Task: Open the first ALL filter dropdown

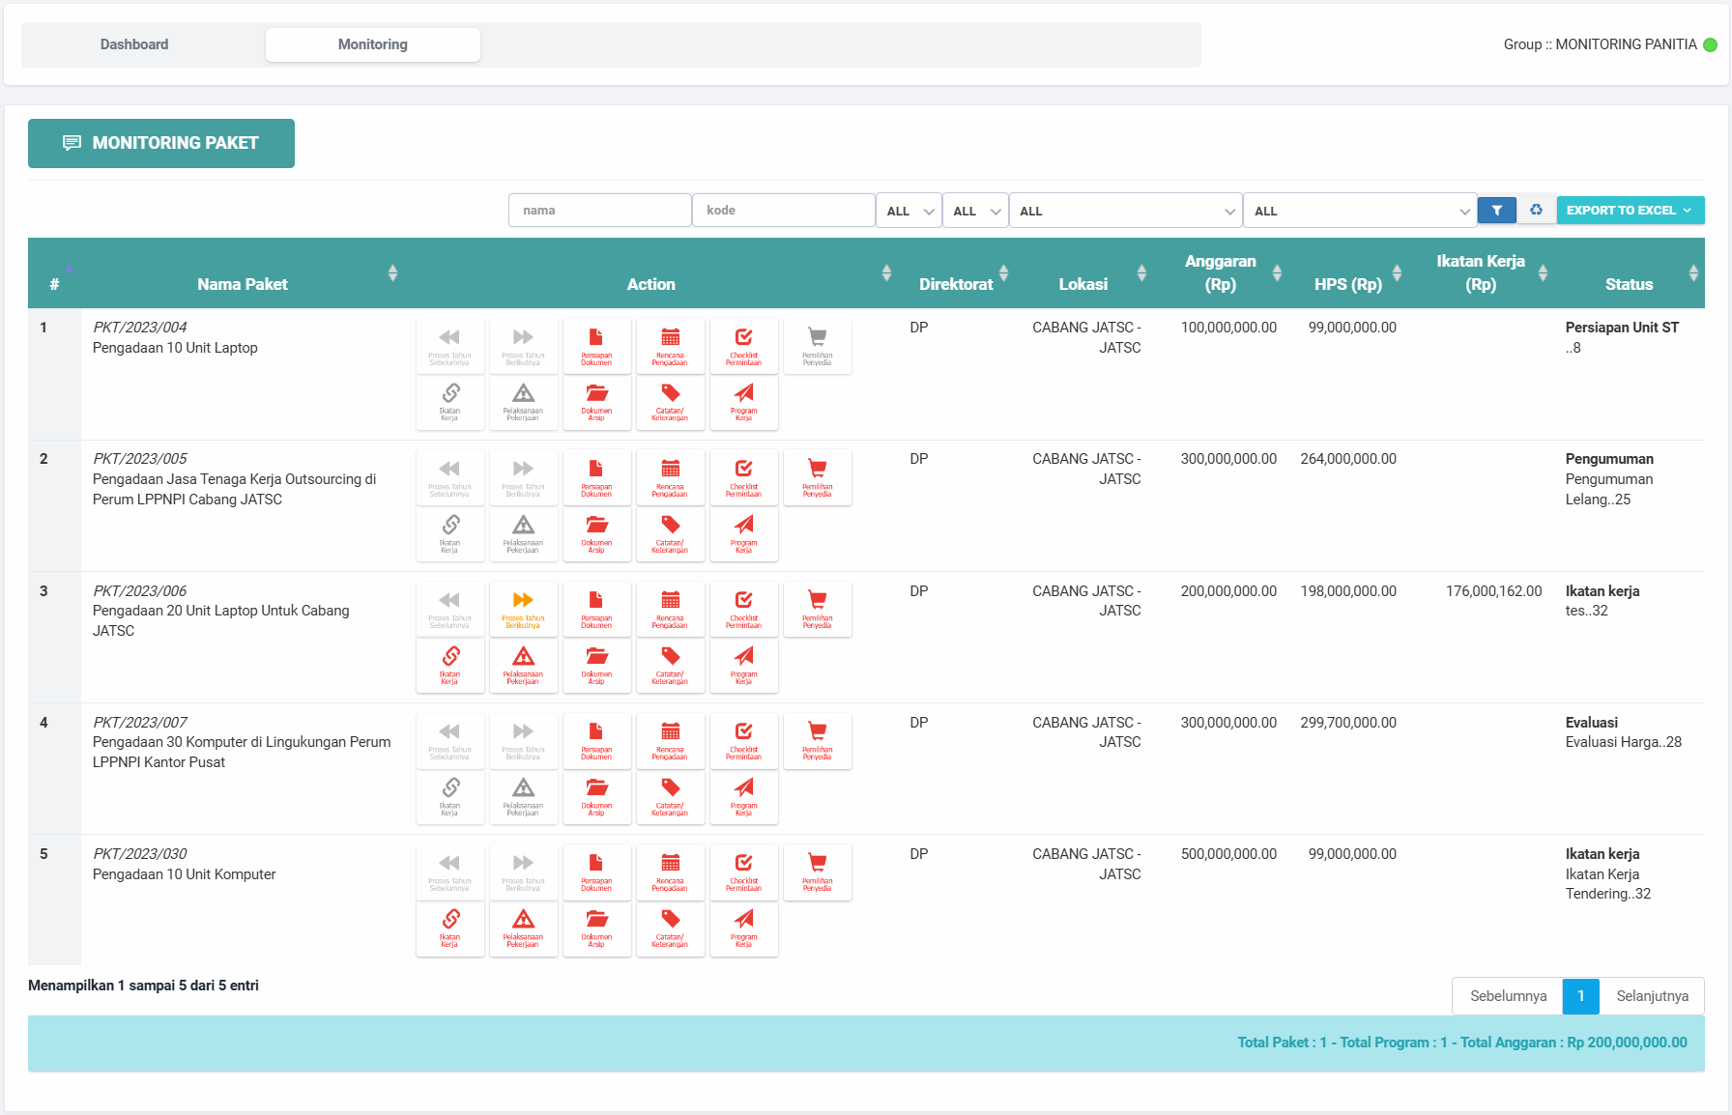Action: click(909, 211)
